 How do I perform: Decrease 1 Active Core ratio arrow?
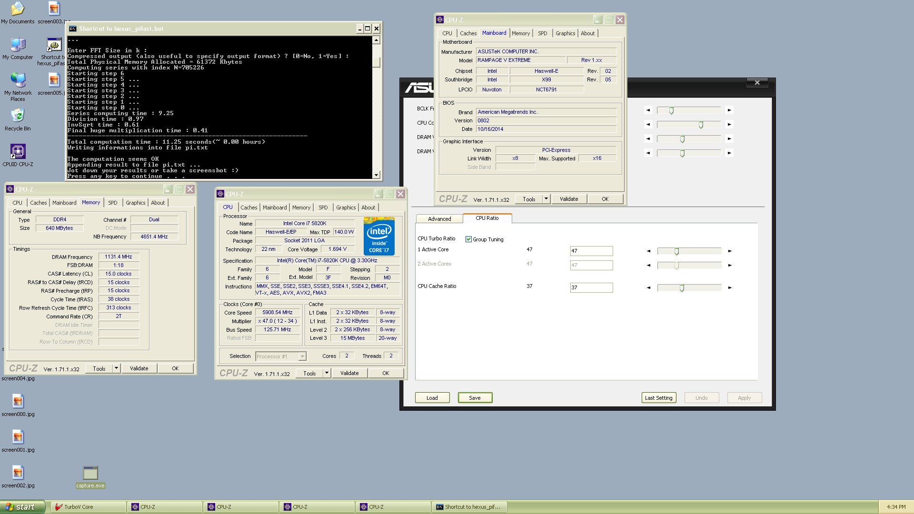point(648,251)
